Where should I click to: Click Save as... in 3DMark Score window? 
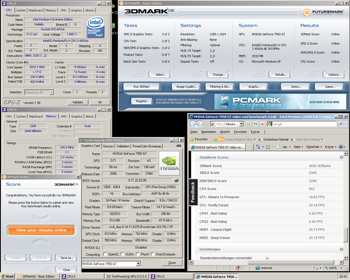click(x=67, y=258)
